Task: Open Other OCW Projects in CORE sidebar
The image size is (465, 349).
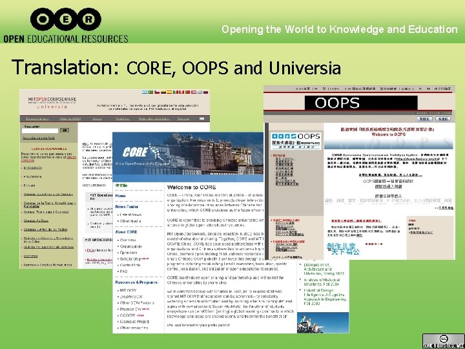Action: point(137,303)
